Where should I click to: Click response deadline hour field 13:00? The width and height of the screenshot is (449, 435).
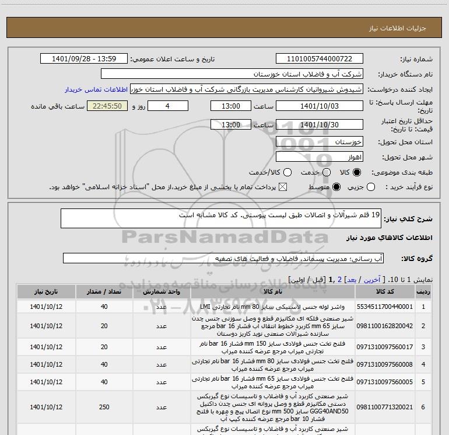[231, 106]
